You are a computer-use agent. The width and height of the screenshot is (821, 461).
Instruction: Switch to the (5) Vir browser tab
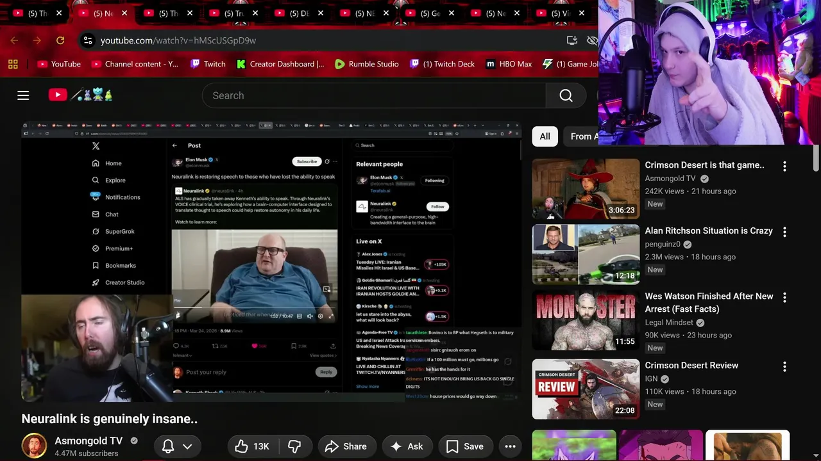point(561,13)
